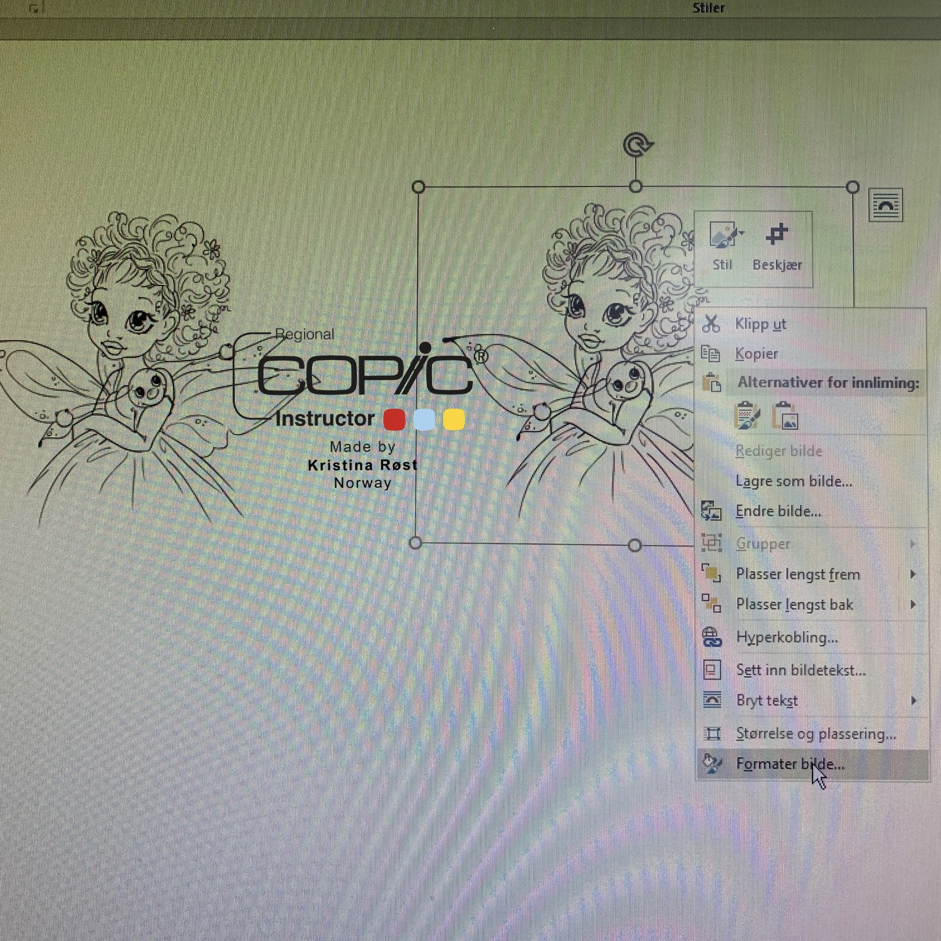Click the Plasser lengst bak icon
941x941 pixels.
click(x=711, y=604)
